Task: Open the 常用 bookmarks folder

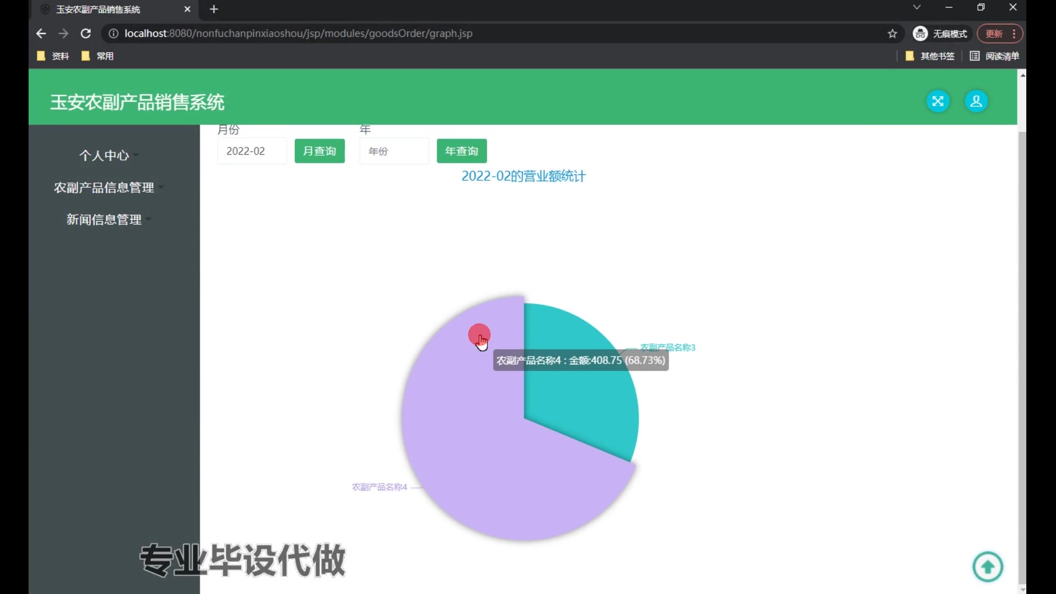Action: [x=98, y=56]
